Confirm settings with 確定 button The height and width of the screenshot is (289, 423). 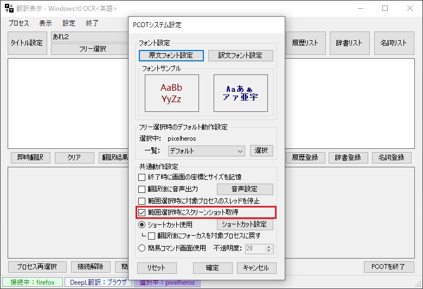[213, 268]
